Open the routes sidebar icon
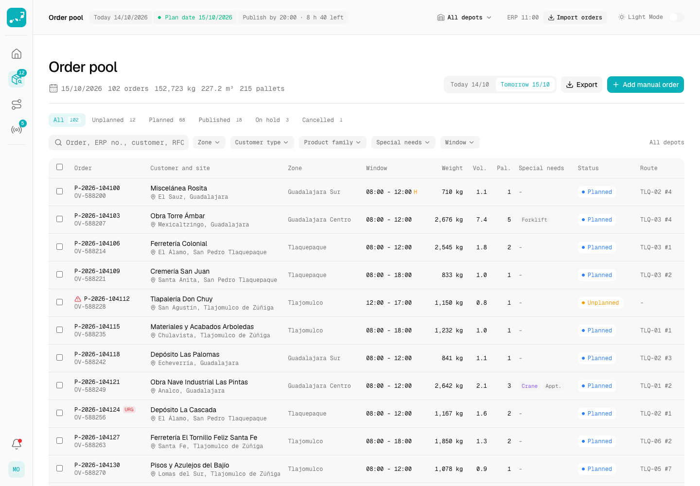Viewport: 700px width, 486px height. 17,104
